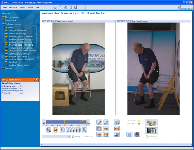Viewport: 194px width, 150px height.
Task: Select Gegenstand aufheben
Action: pyautogui.click(x=19, y=54)
